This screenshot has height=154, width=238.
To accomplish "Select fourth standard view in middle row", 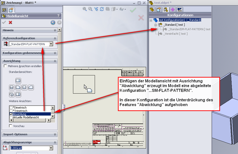I will 31,87.
